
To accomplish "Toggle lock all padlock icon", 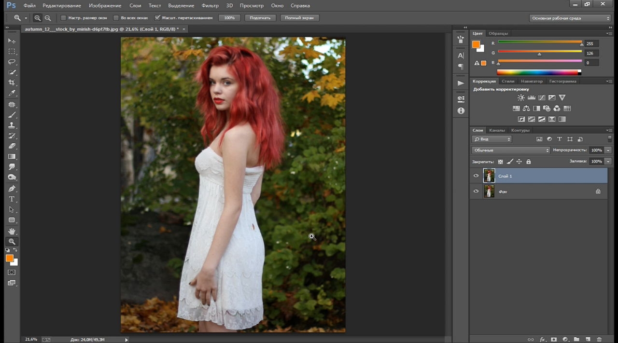I will point(529,162).
